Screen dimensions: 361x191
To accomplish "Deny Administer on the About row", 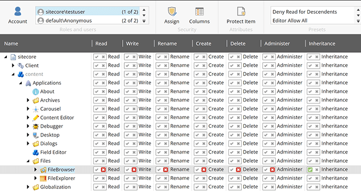I will coord(272,91).
